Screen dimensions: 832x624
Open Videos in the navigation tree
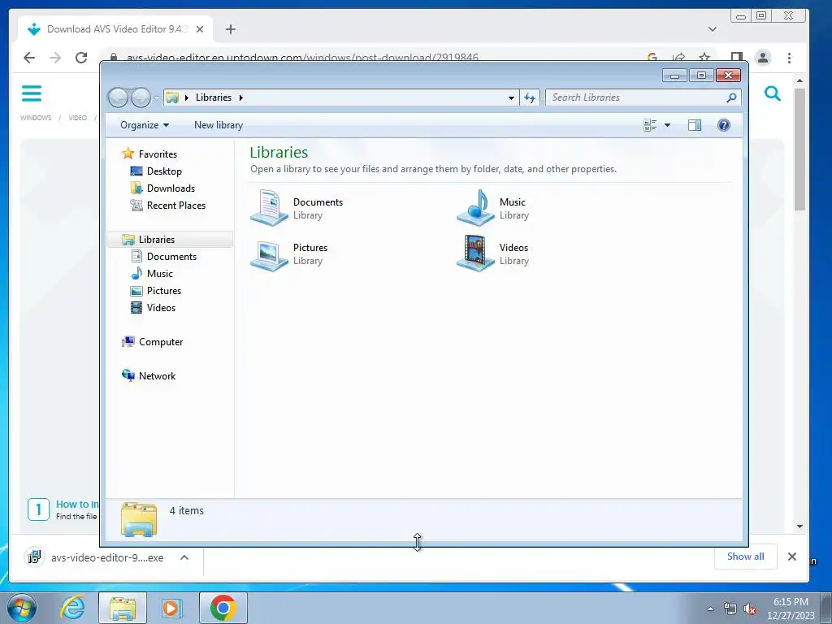(161, 308)
